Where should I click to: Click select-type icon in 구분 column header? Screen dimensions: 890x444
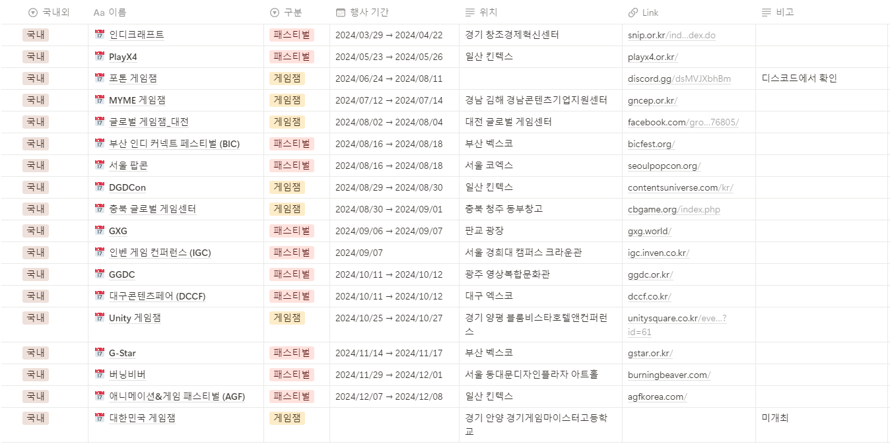tap(275, 13)
